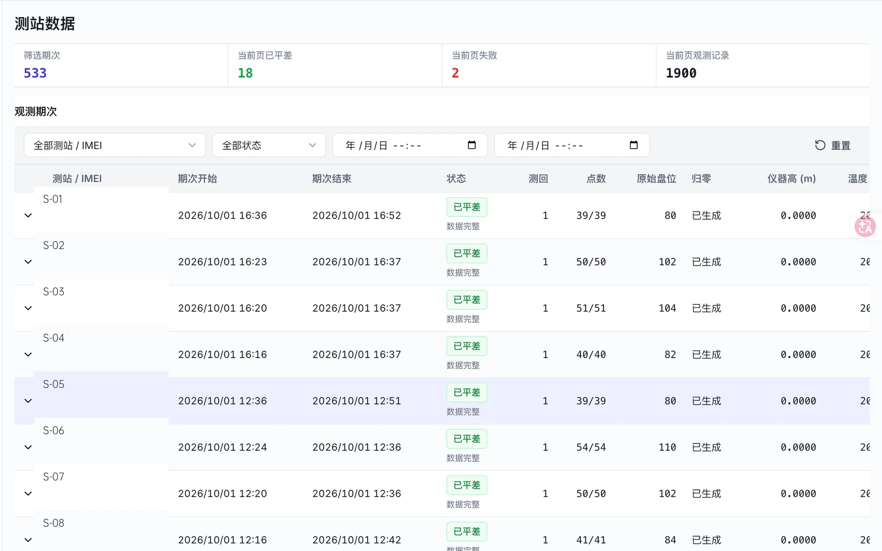Click end time 2026/10/01 16:52
Viewport: 882px width, 551px height.
[x=357, y=215]
